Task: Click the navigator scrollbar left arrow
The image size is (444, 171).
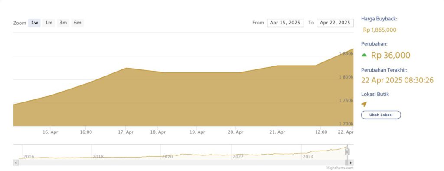Action: pyautogui.click(x=16, y=163)
